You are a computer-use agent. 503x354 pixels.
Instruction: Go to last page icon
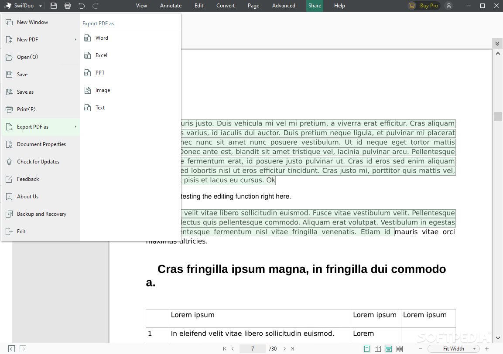pyautogui.click(x=292, y=349)
